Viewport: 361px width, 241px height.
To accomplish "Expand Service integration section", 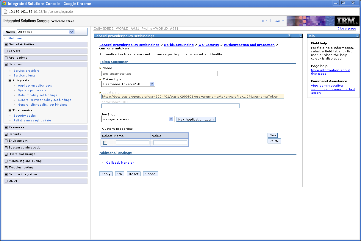I will pos(6,174).
